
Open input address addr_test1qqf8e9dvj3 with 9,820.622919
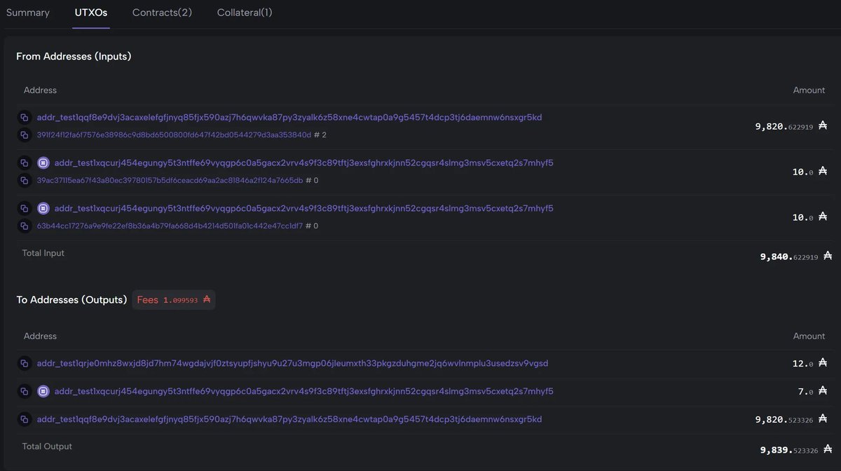289,118
